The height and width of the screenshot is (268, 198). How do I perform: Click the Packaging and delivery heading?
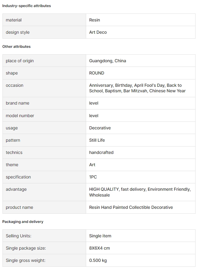click(x=23, y=222)
